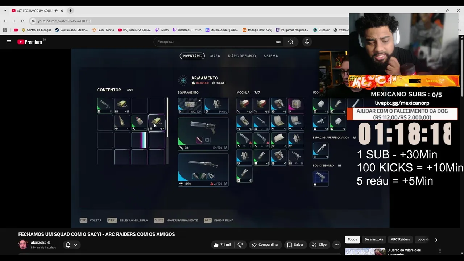Viewport: 464px width, 261px height.
Task: Open the Extensões - Twitch bookmark
Action: [x=187, y=30]
